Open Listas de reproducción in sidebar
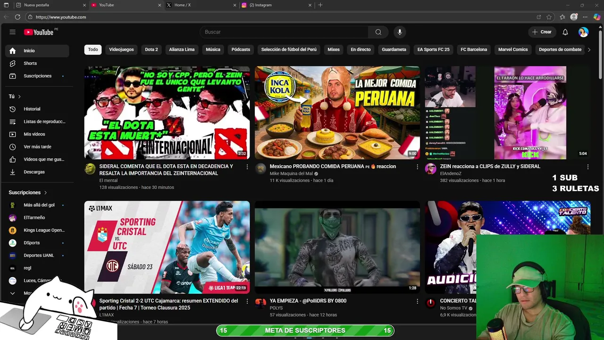 (x=37, y=121)
